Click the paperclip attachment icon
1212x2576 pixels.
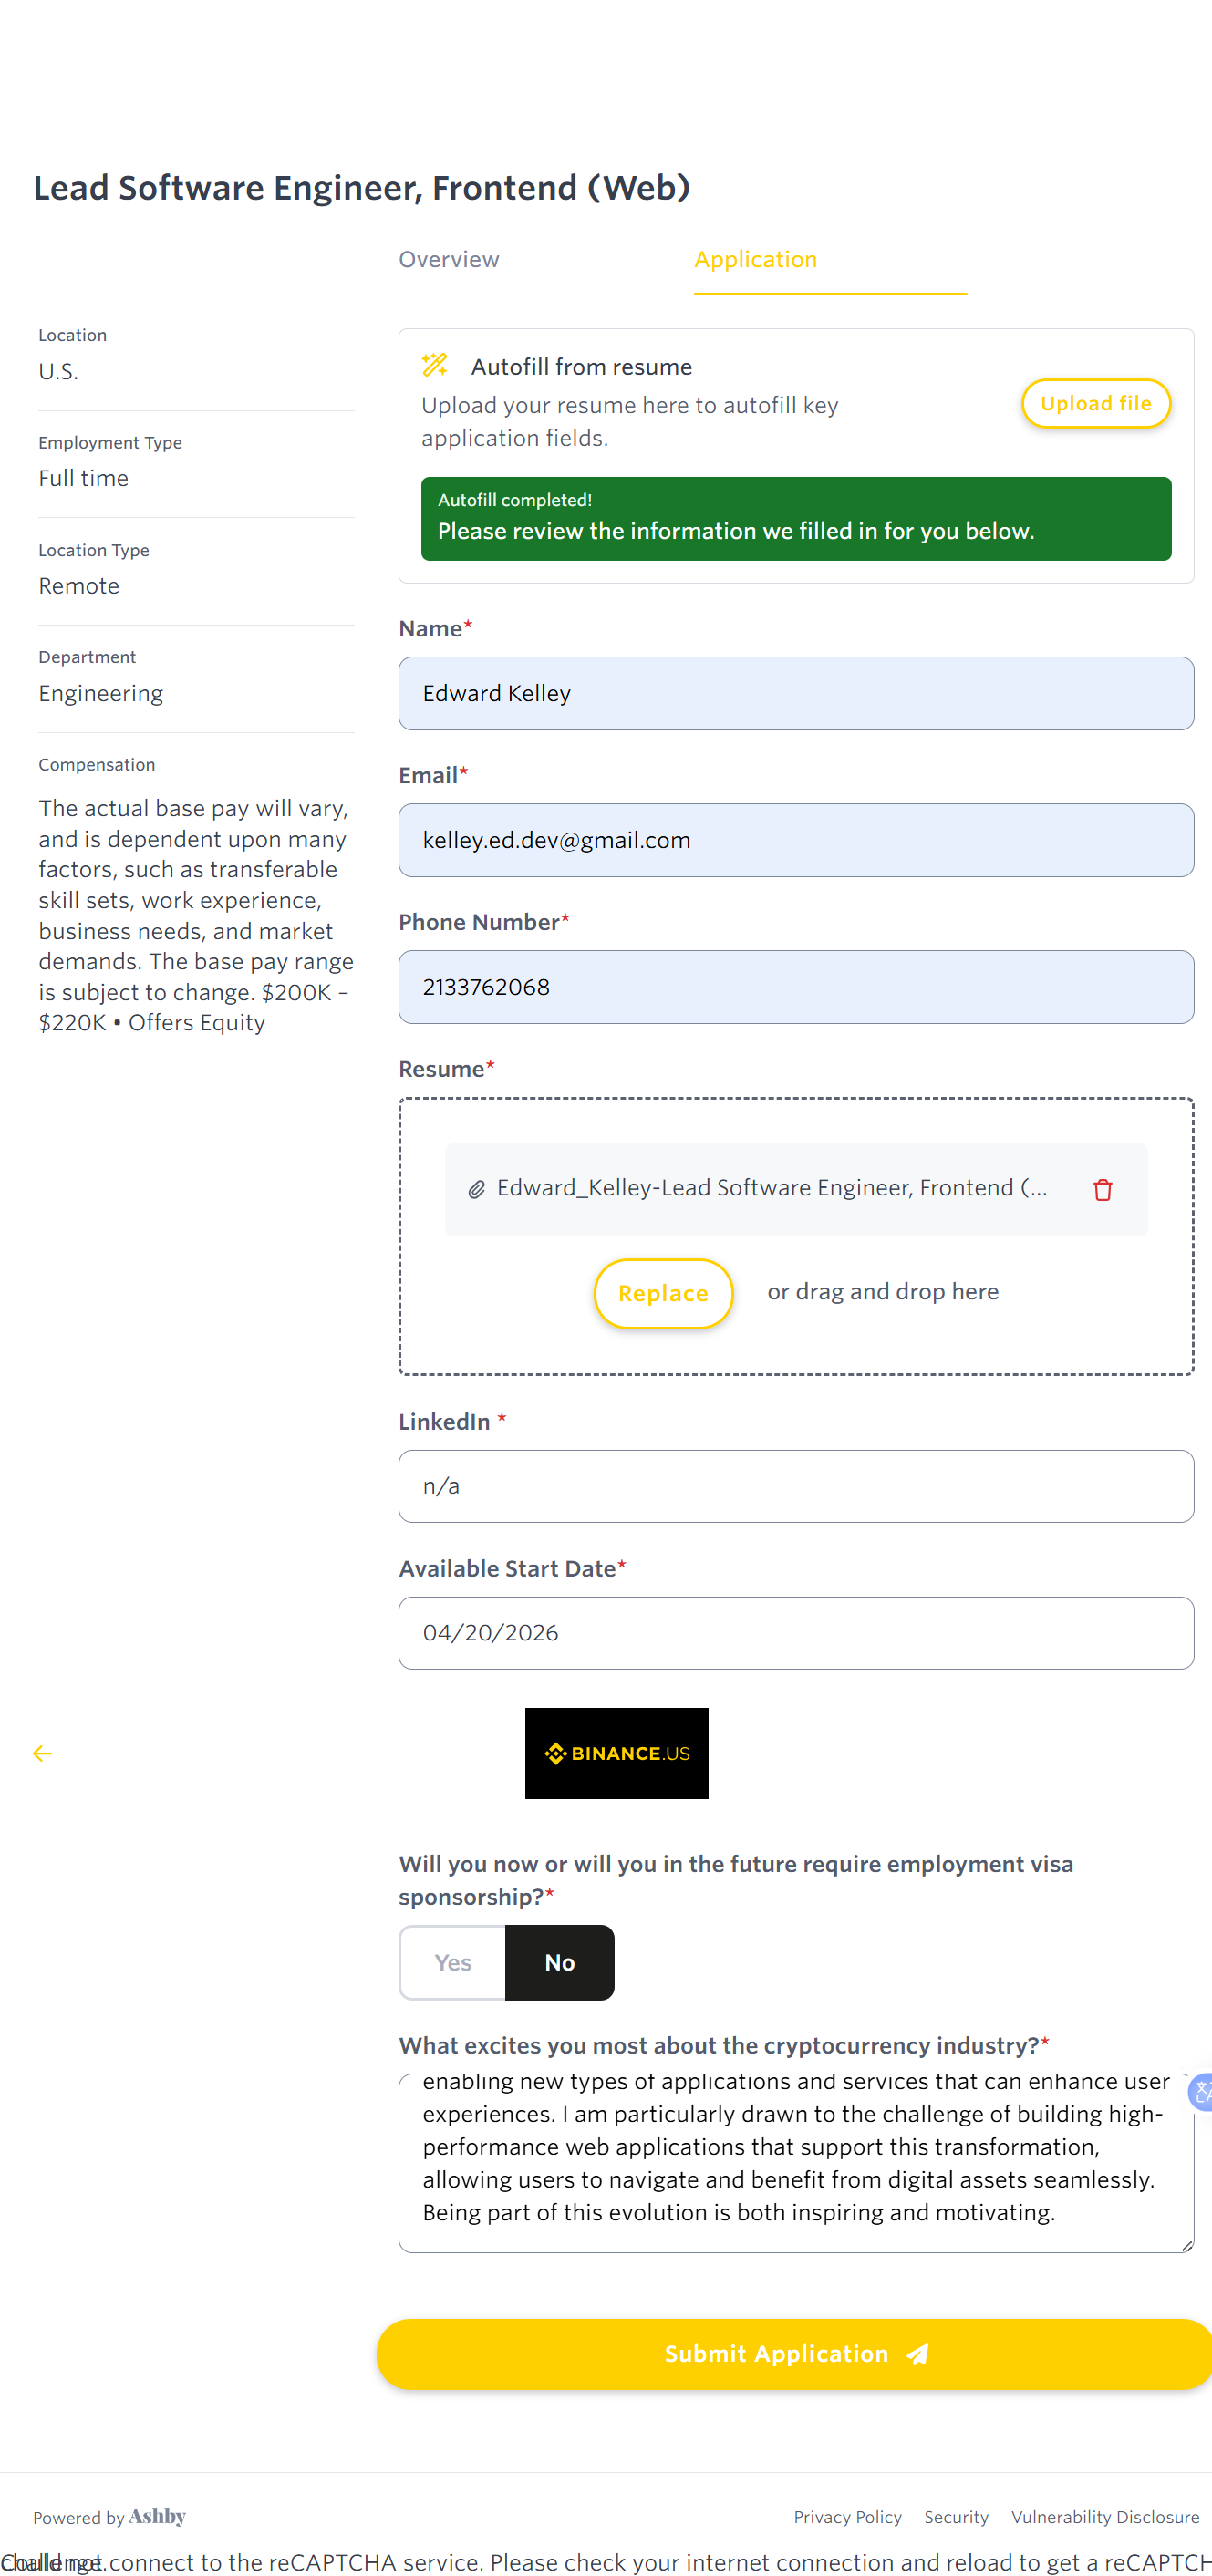(477, 1189)
